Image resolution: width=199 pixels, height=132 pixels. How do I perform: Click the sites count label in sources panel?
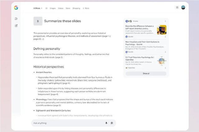point(136,21)
